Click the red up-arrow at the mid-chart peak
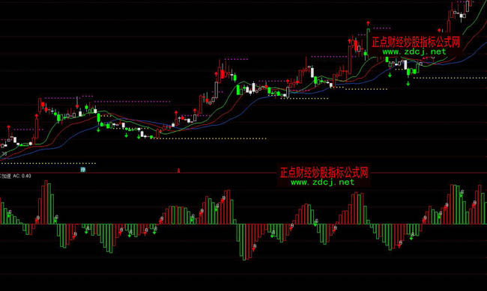 (217, 73)
